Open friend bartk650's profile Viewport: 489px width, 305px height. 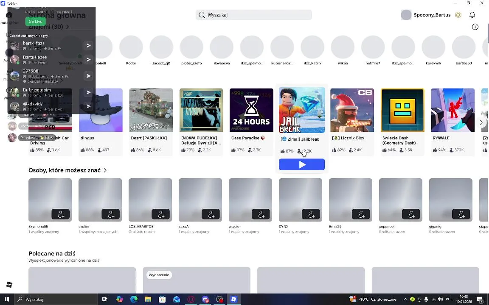tap(464, 50)
